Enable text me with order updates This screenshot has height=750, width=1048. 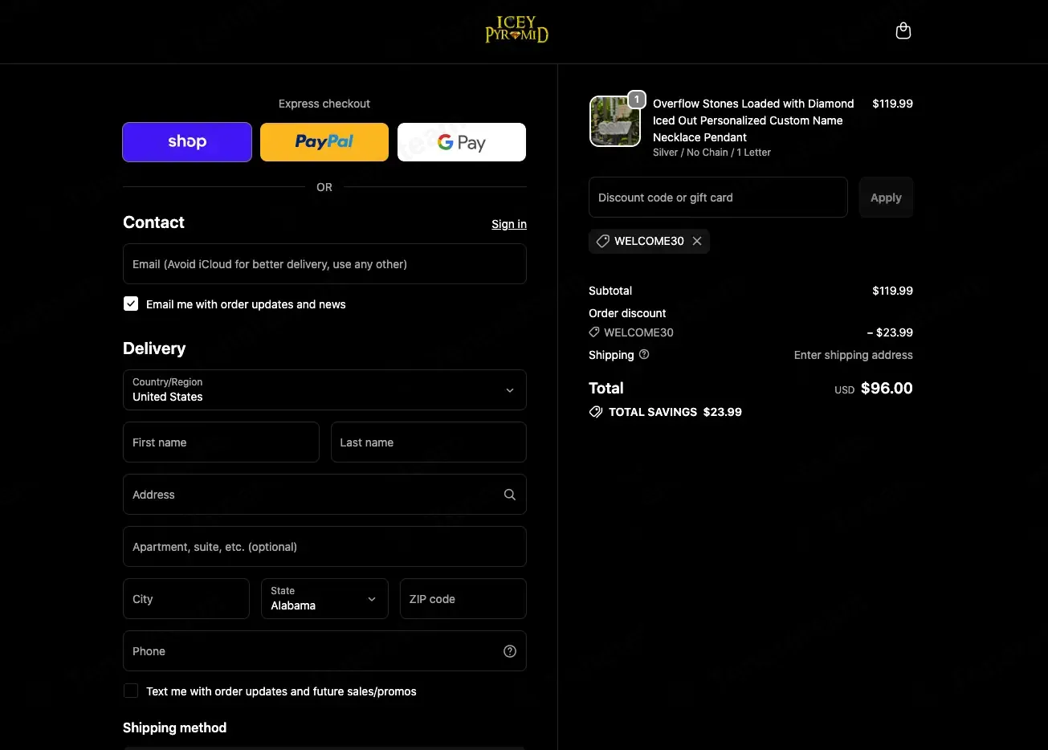[131, 691]
